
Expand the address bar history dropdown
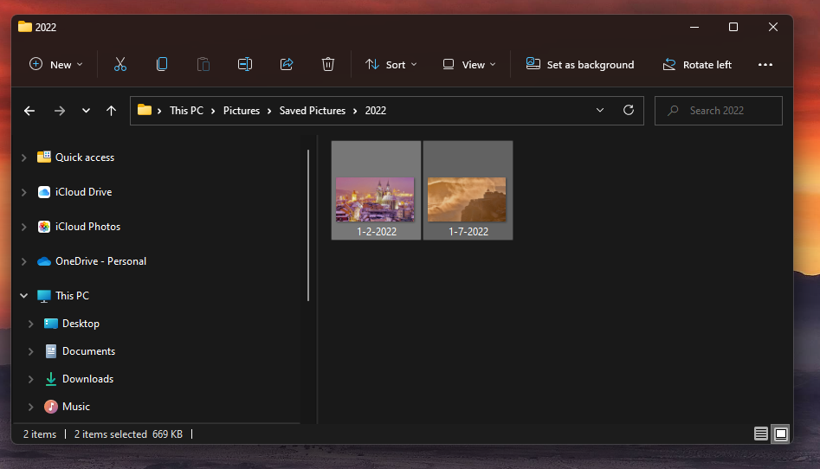[600, 110]
